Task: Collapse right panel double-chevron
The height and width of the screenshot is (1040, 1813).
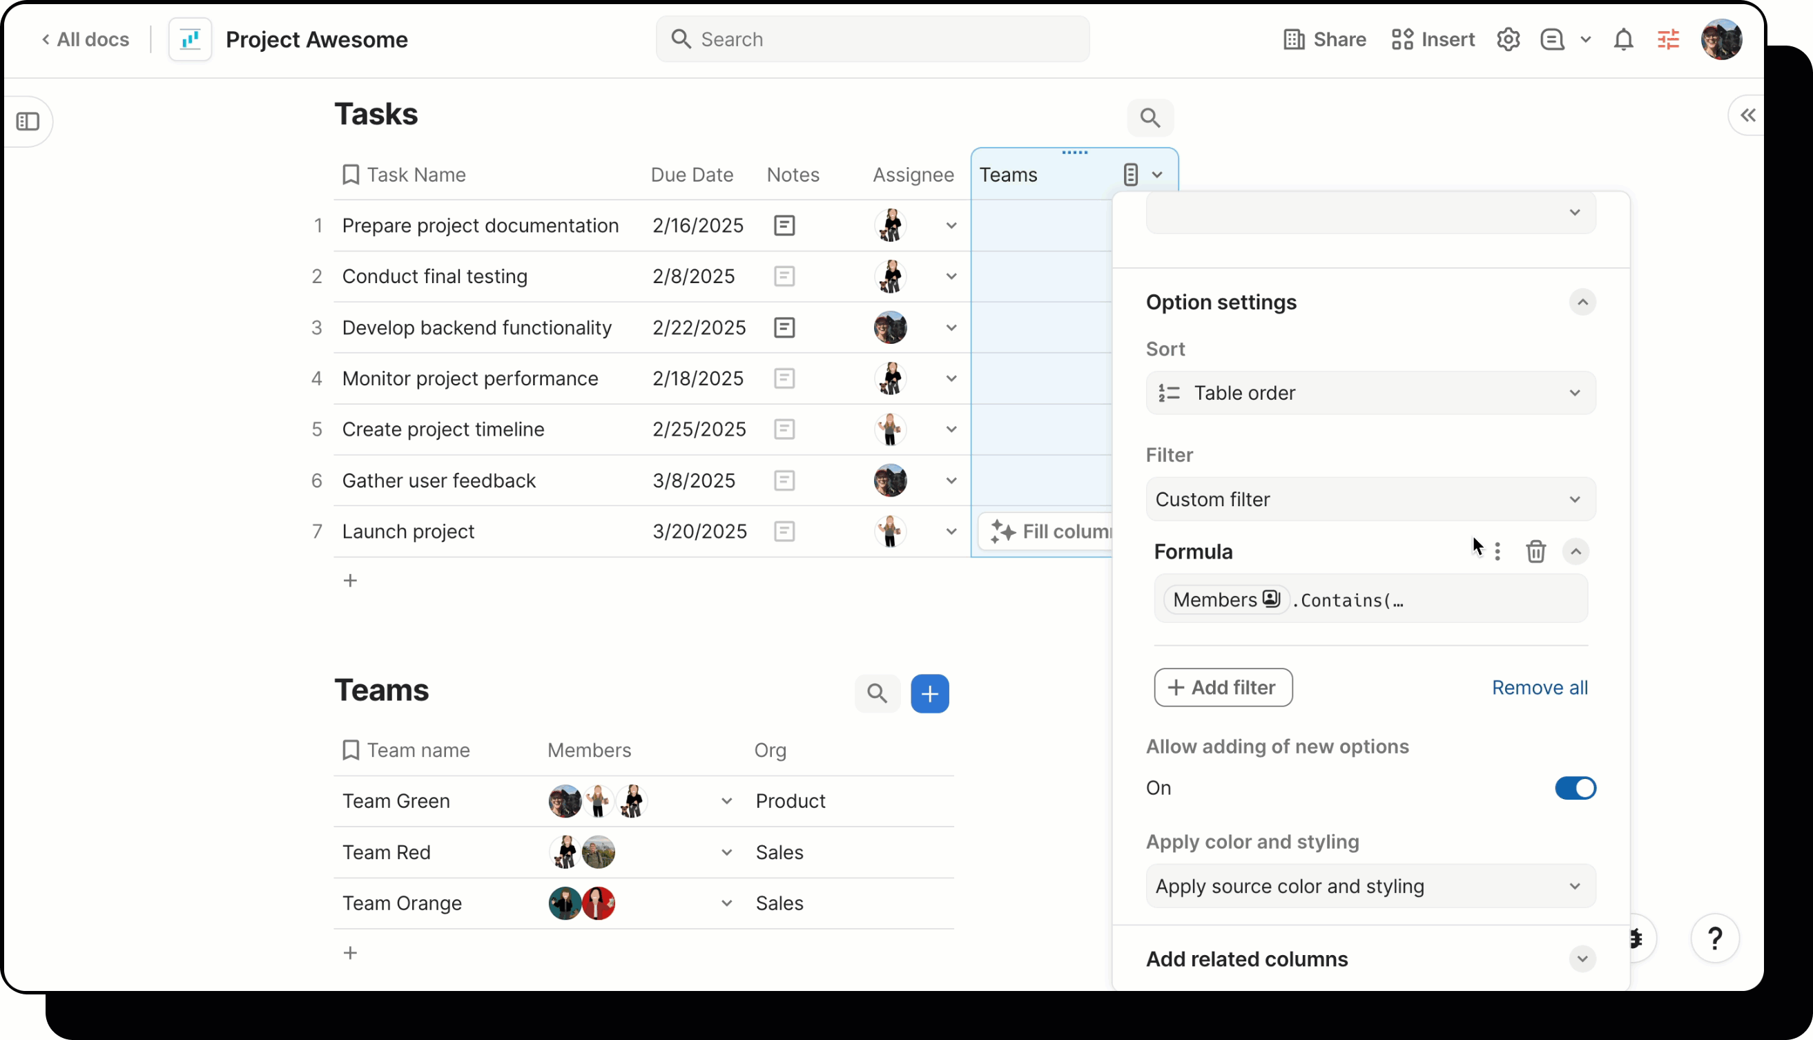Action: click(1747, 116)
